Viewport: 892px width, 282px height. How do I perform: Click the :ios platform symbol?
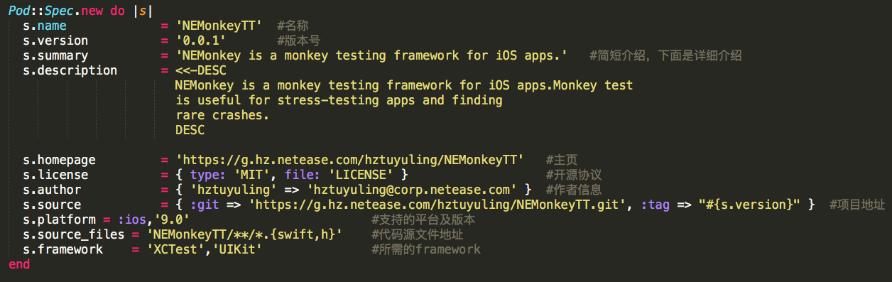pos(131,219)
